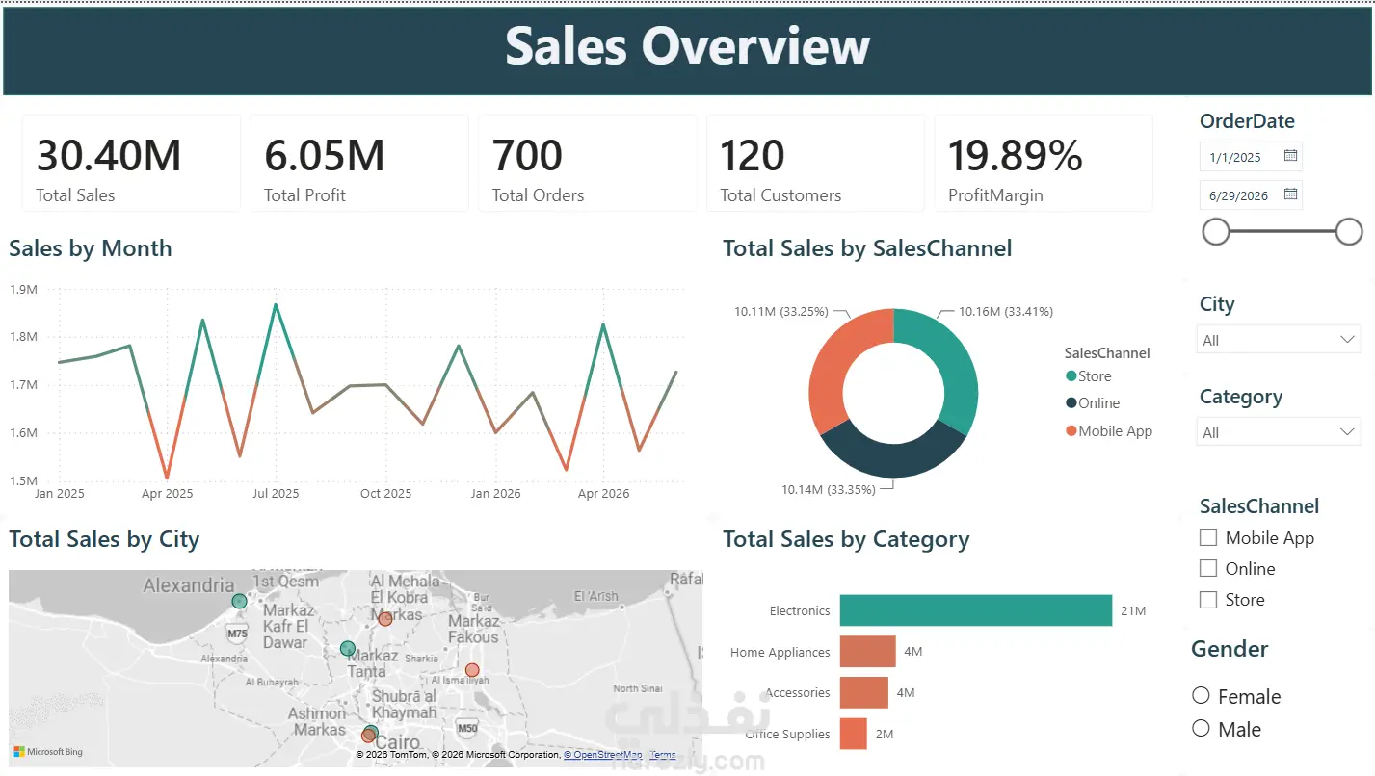This screenshot has width=1375, height=776.
Task: Open the OpenStreetMap attribution link
Action: (603, 755)
